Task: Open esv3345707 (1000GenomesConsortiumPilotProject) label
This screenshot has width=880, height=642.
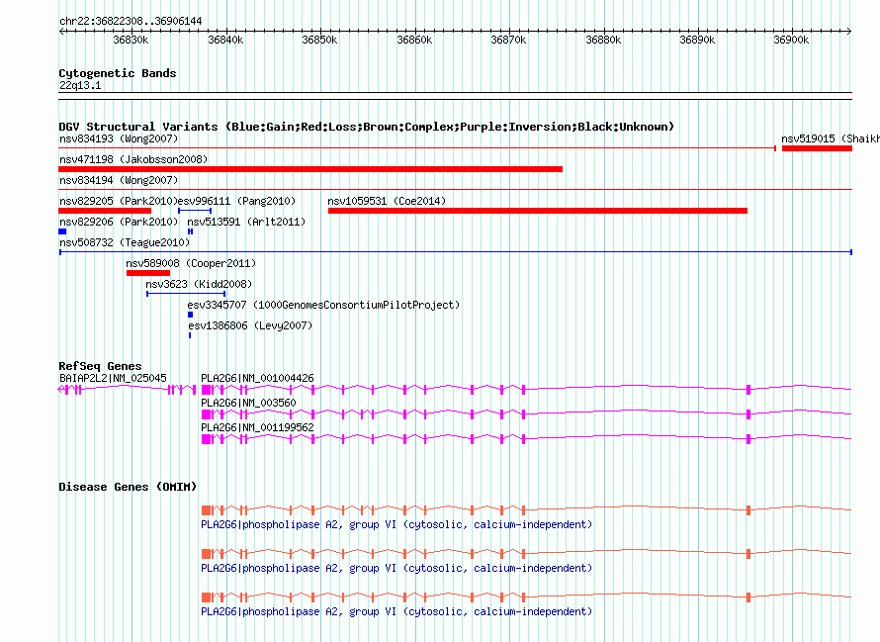Action: [324, 305]
